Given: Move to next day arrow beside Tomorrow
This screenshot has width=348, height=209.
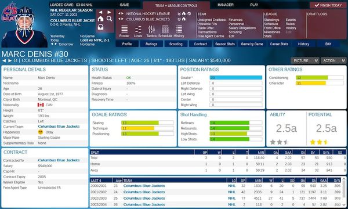Looking at the screenshot, I should point(56,44).
